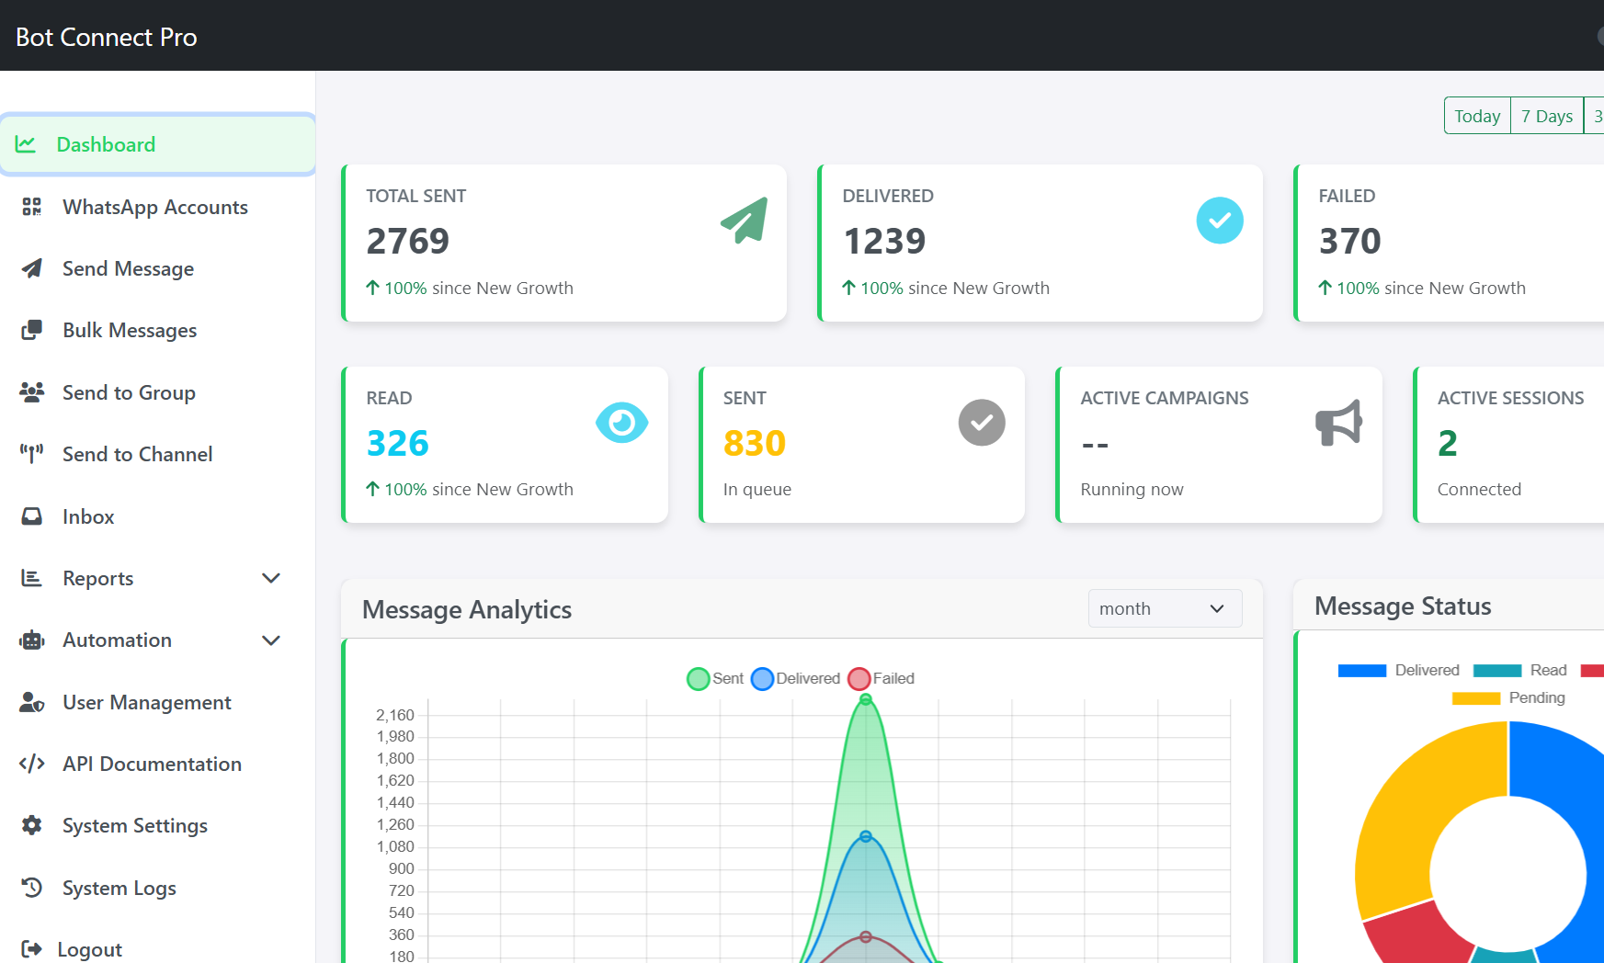This screenshot has width=1604, height=963.
Task: Click the Dashboard chart icon in sidebar
Action: pyautogui.click(x=26, y=144)
